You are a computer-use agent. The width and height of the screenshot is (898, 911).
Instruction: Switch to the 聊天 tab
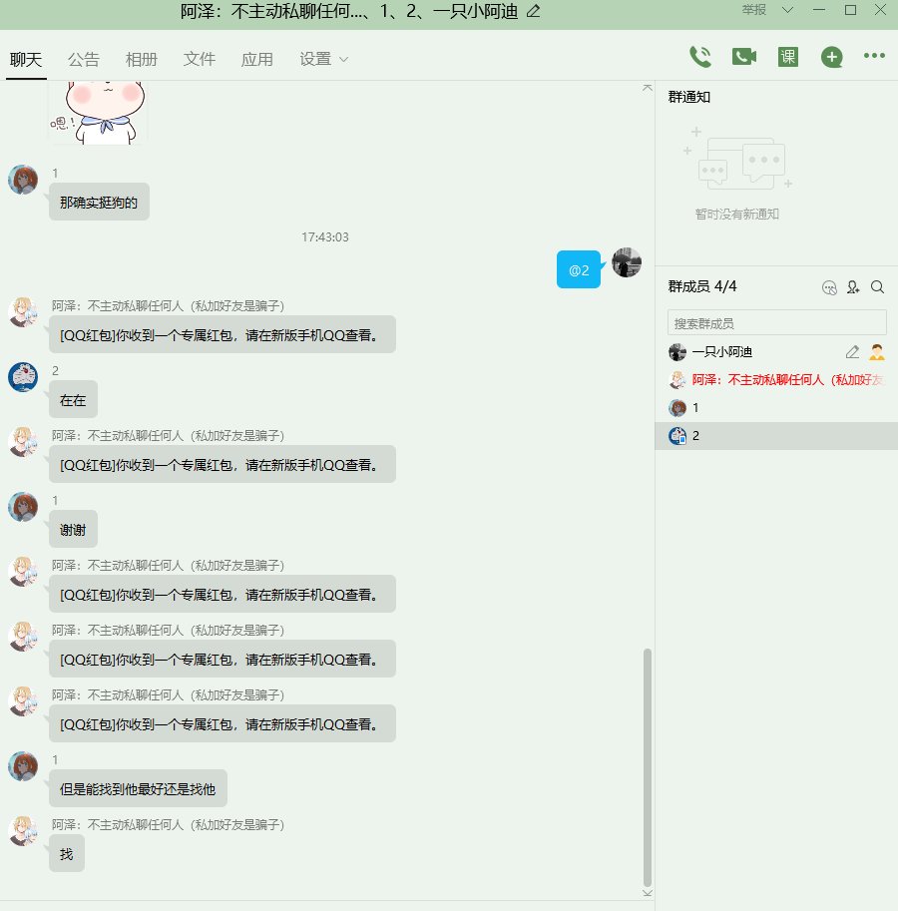point(26,59)
